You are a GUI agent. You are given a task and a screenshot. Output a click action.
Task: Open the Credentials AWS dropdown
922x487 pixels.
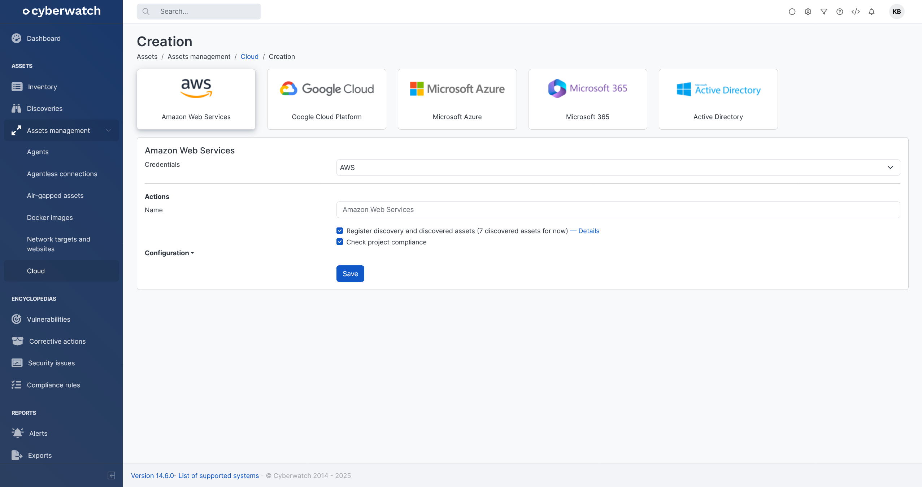pos(618,168)
